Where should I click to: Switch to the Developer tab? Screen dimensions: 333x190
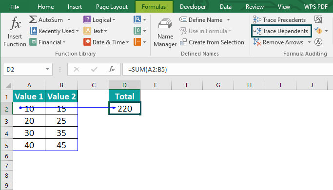point(193,7)
